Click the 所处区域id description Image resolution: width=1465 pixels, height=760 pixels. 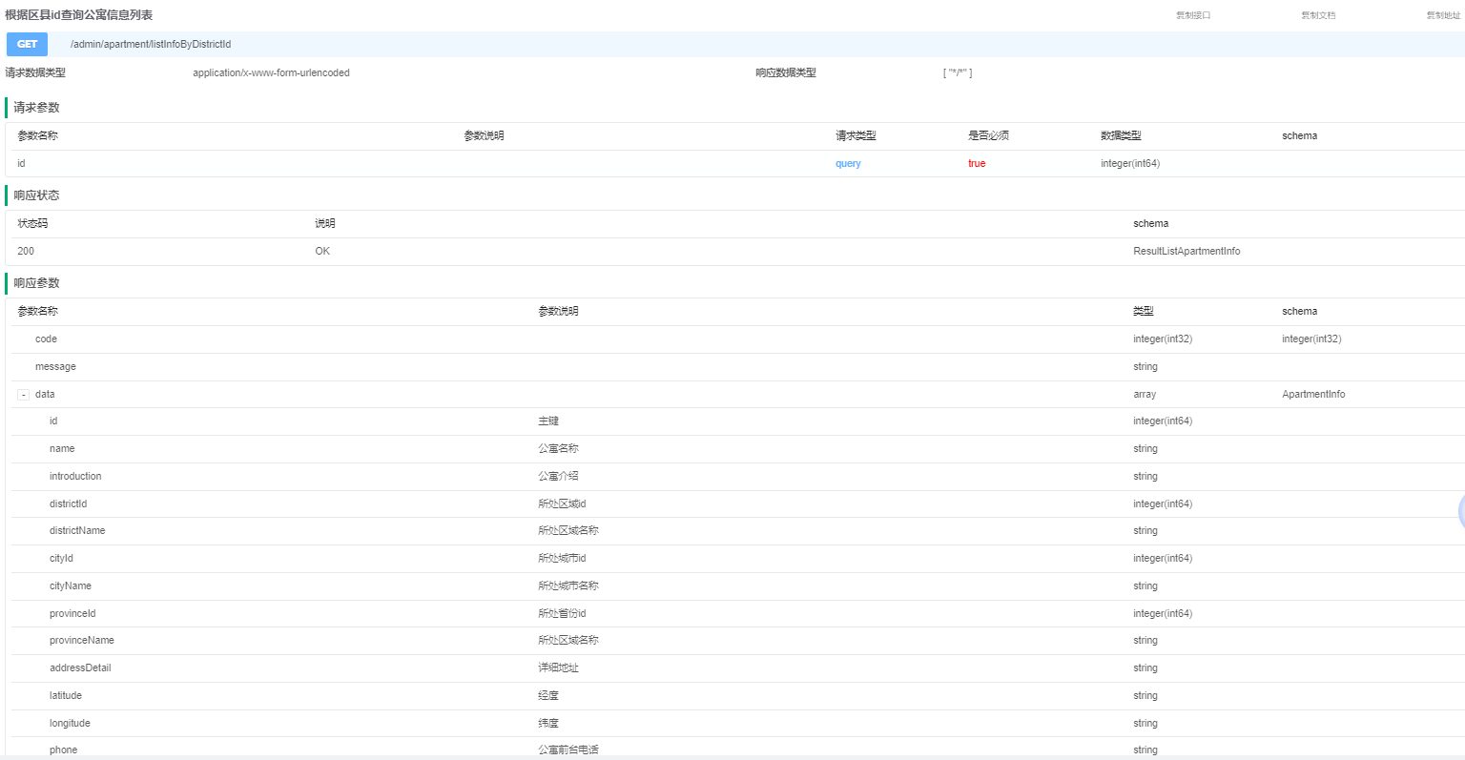562,504
